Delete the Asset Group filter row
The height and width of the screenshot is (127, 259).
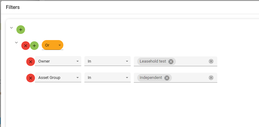[x=30, y=78]
